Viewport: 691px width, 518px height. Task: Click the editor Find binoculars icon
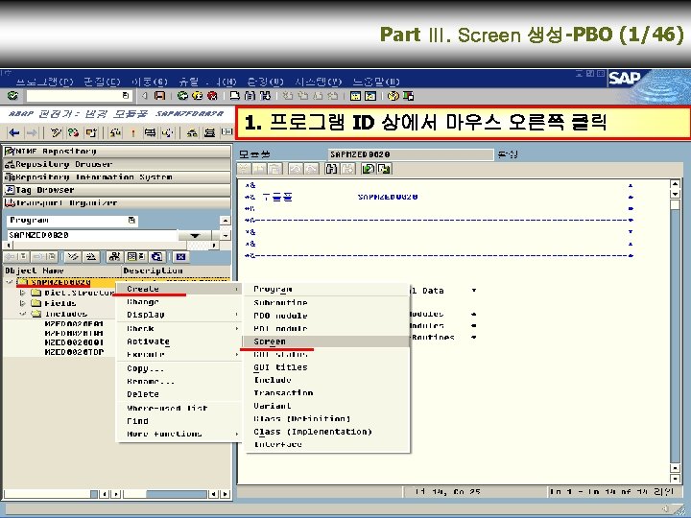point(331,169)
